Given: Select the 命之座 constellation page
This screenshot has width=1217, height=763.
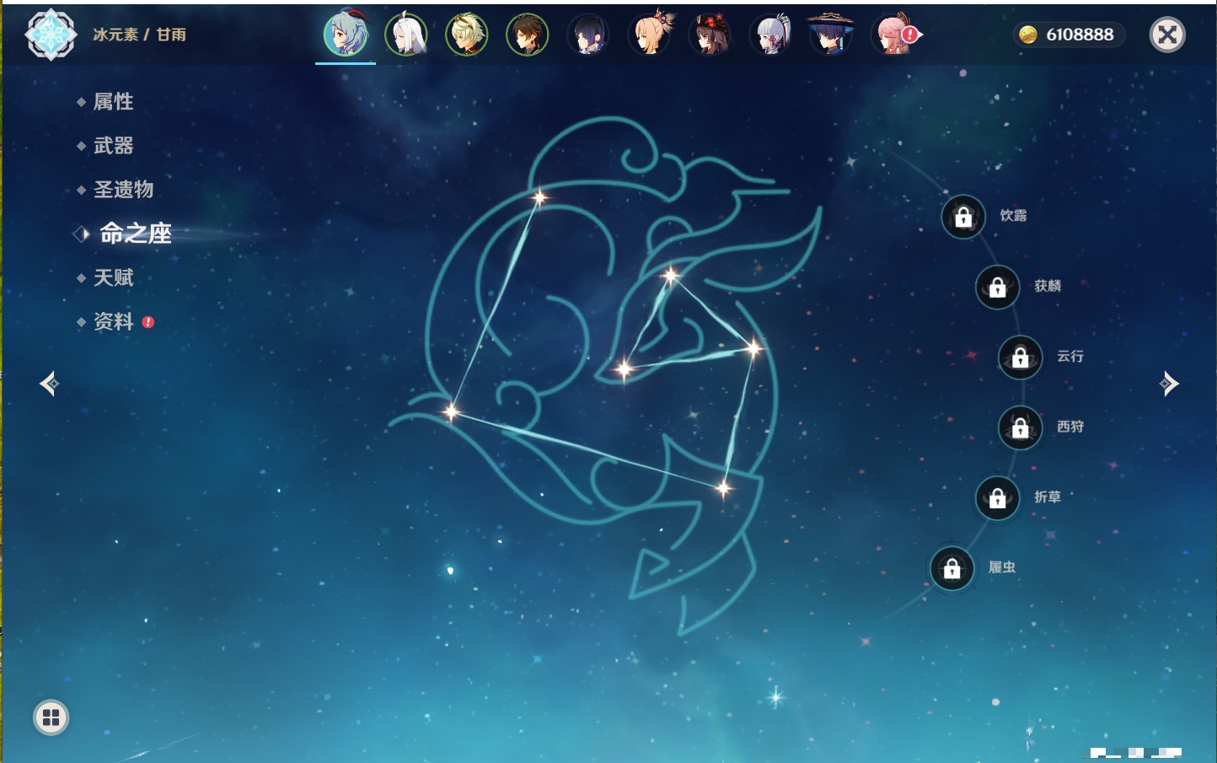Looking at the screenshot, I should pos(135,234).
